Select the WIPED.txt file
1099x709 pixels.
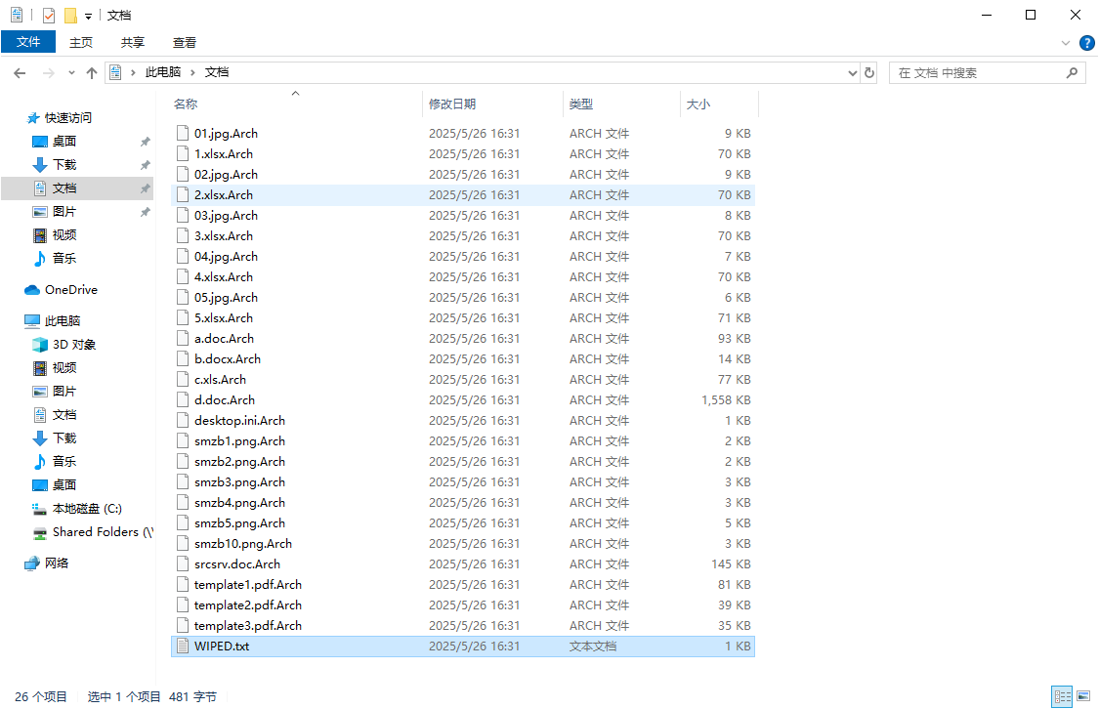click(222, 646)
